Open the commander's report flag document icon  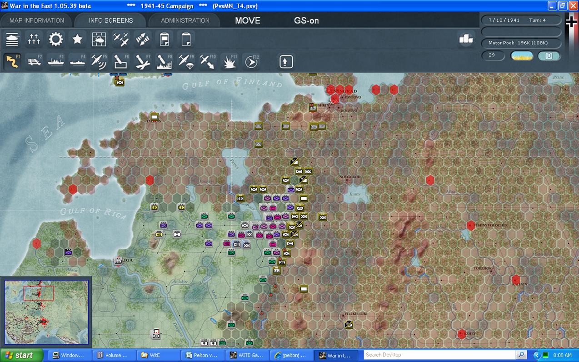(164, 40)
